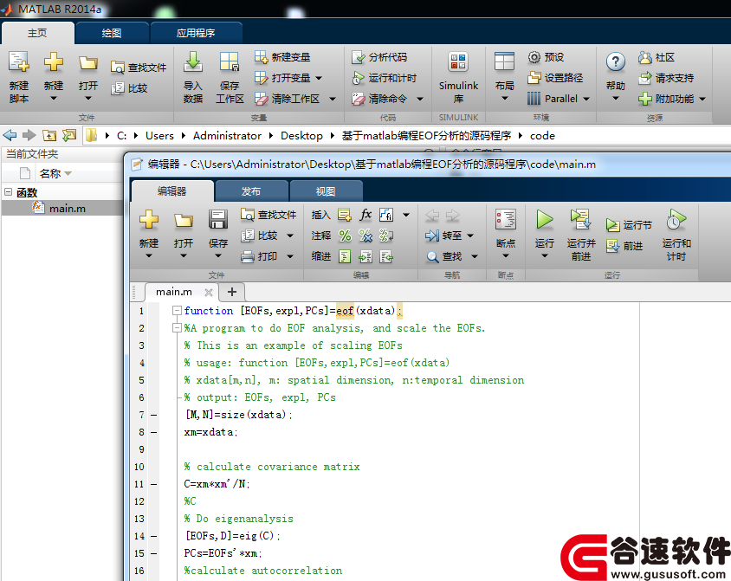Expand the Clear Workspace (清除工作区) dropdown arrow

[333, 99]
